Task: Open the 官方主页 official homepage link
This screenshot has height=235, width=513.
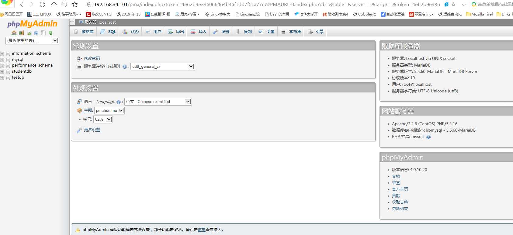Action: (400, 189)
